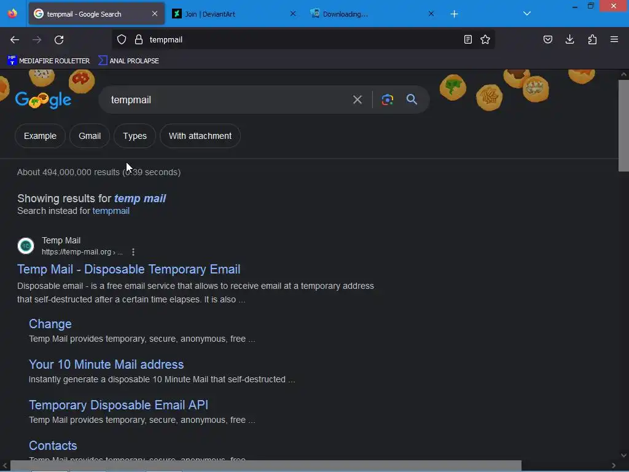Search by image with Google Lens icon
Image resolution: width=629 pixels, height=472 pixels.
387,100
